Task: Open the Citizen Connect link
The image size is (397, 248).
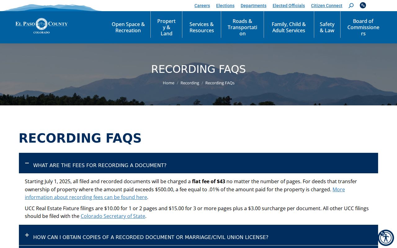Action: 327,6
